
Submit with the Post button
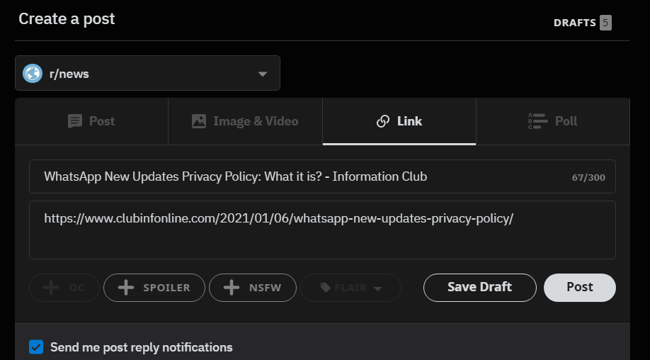[579, 287]
